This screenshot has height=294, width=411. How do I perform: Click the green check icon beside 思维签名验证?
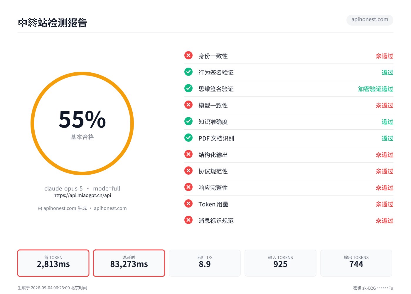[x=188, y=88]
